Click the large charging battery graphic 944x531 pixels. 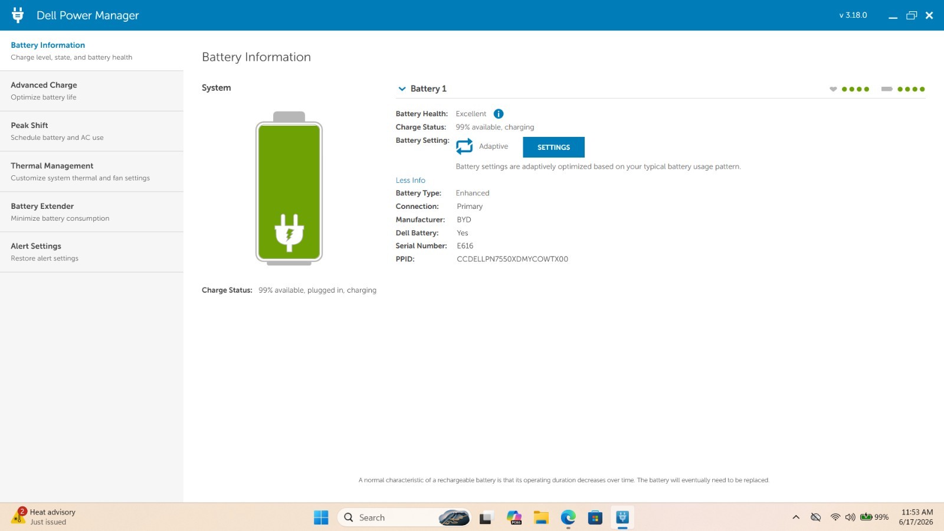tap(289, 188)
